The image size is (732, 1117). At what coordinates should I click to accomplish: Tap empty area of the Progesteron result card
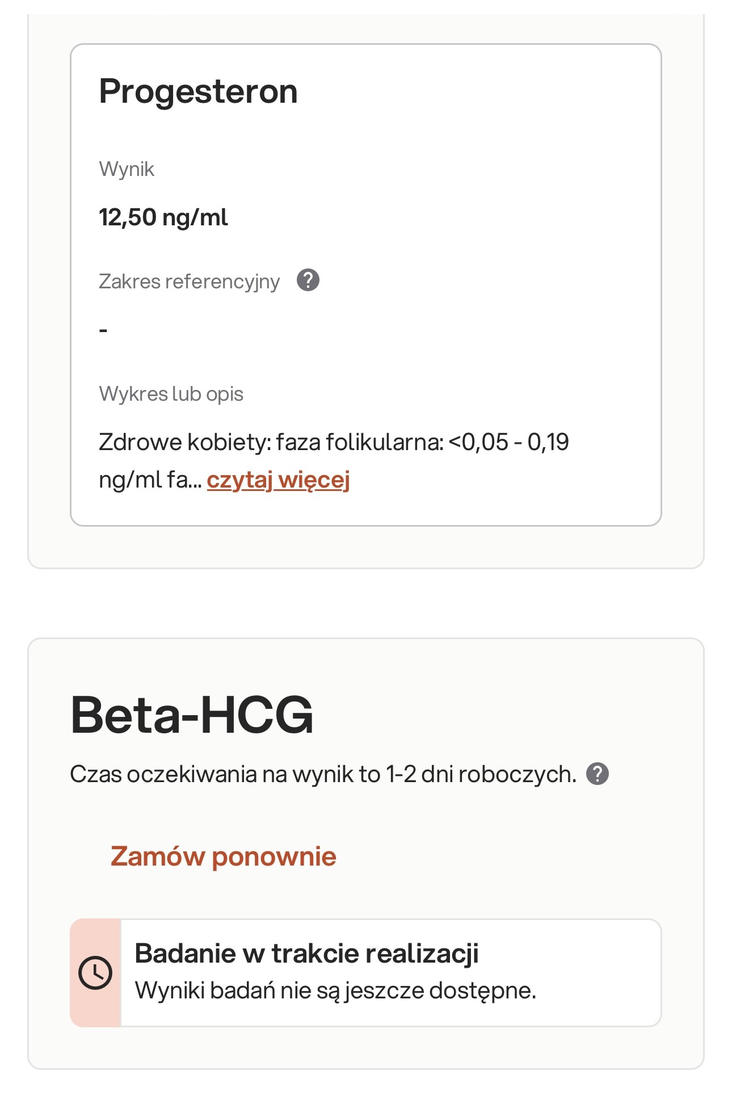pos(482,227)
